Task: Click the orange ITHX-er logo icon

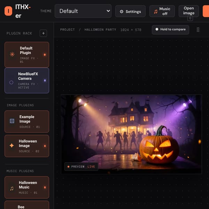Action: point(8,11)
